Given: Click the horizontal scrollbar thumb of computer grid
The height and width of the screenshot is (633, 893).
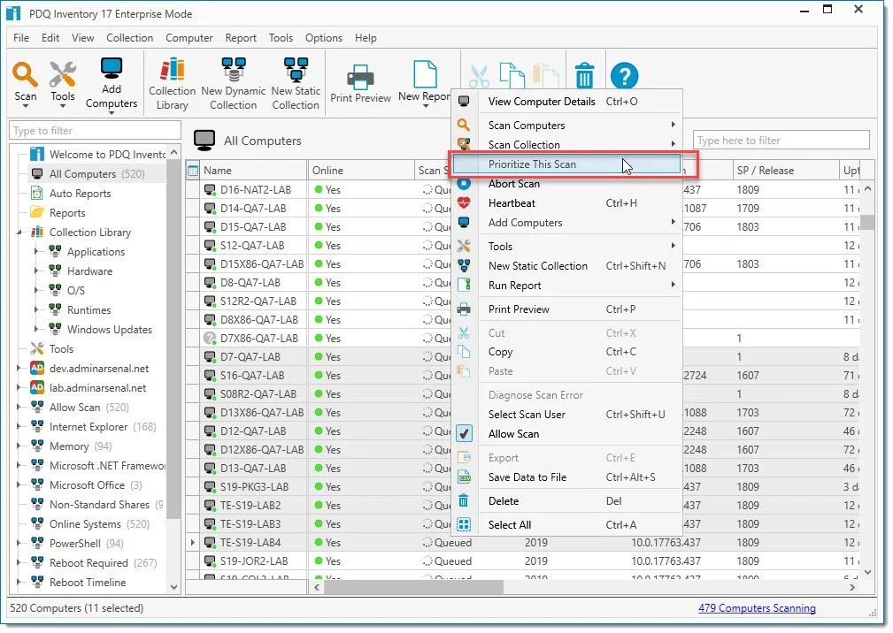Looking at the screenshot, I should pos(413,586).
